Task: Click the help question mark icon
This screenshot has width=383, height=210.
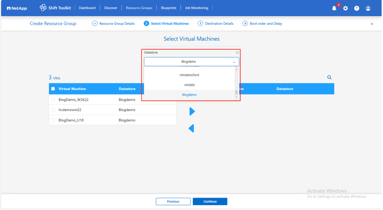Action: (x=357, y=8)
